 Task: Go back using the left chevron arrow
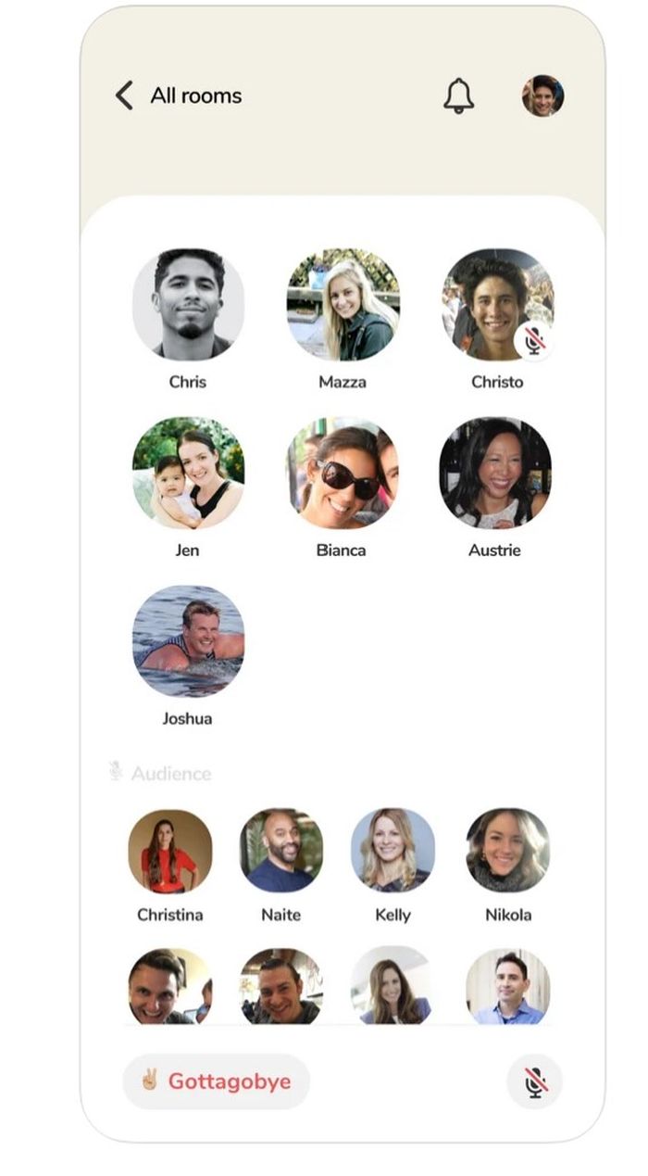[x=124, y=95]
